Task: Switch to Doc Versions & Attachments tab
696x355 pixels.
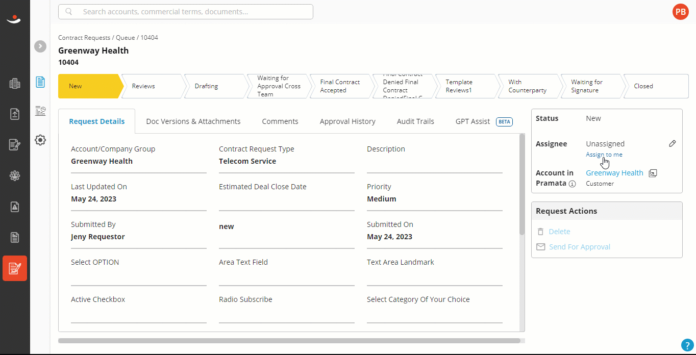Action: click(193, 121)
